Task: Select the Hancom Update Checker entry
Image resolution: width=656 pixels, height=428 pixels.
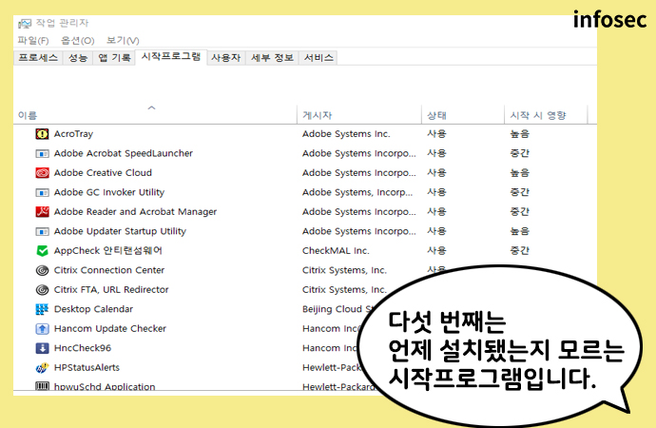Action: tap(110, 328)
